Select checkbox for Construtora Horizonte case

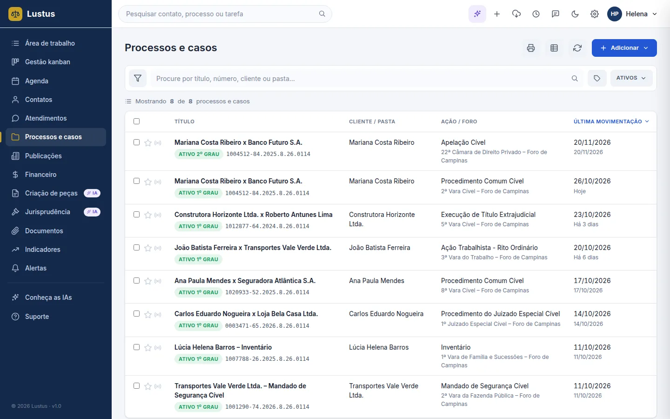(136, 215)
